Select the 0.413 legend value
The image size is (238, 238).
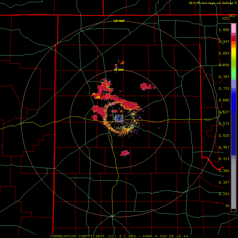(x=224, y=159)
